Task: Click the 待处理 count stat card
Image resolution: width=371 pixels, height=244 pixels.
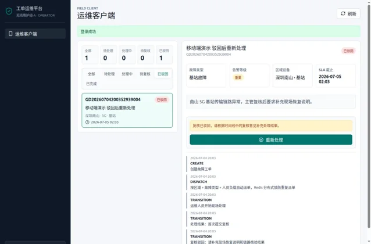Action: pos(109,55)
